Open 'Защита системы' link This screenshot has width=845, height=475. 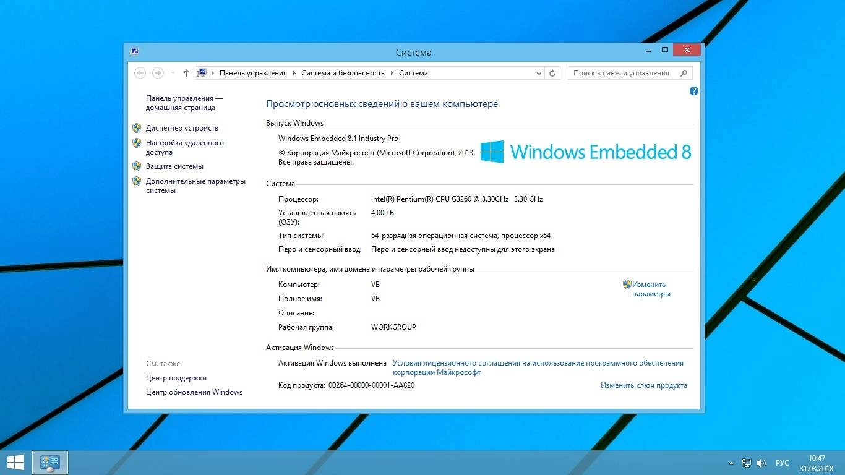[174, 166]
